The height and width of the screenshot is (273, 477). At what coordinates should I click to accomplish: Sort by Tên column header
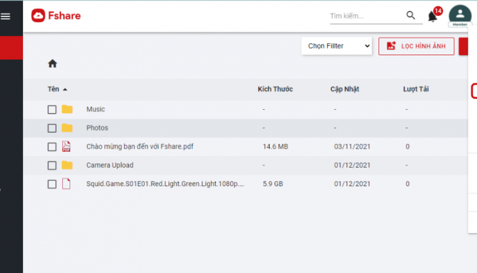(53, 89)
